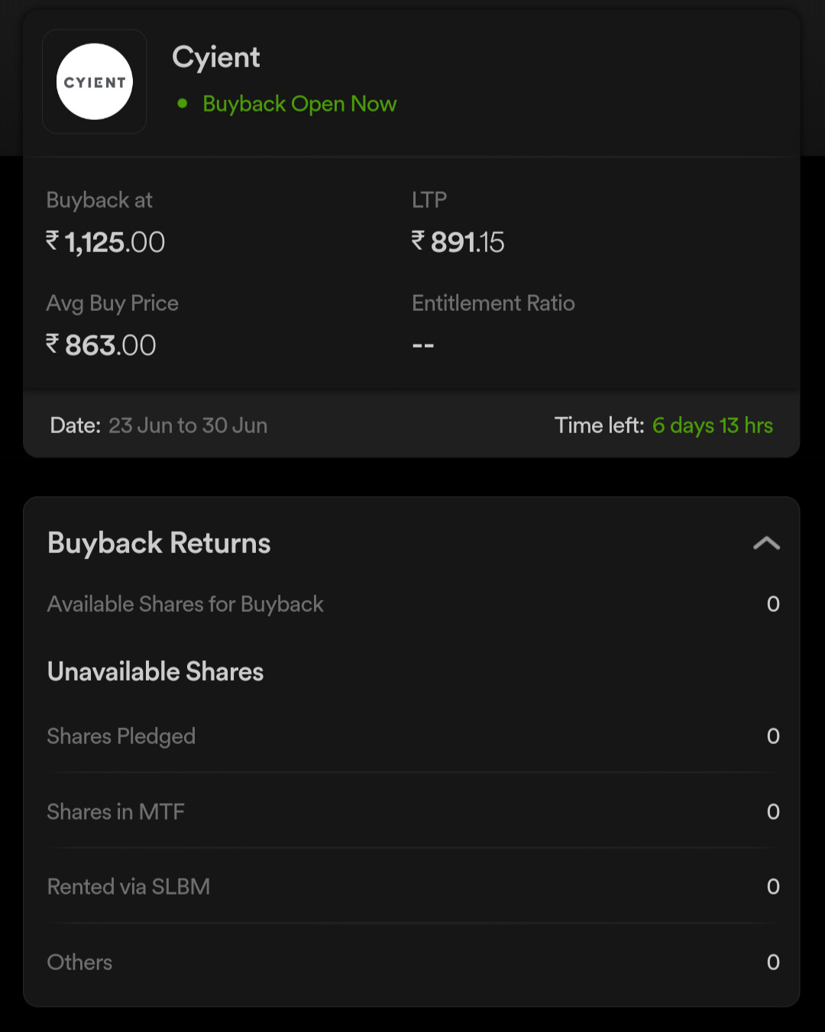Screen dimensions: 825x1032
Task: Tap the Entitlement Ratio dashes value
Action: [x=423, y=345]
